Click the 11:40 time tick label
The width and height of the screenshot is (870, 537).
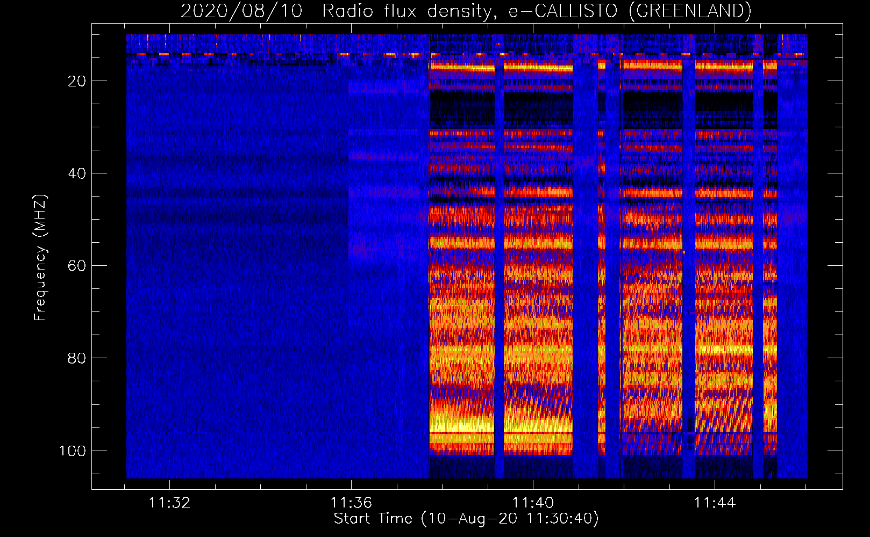[533, 503]
